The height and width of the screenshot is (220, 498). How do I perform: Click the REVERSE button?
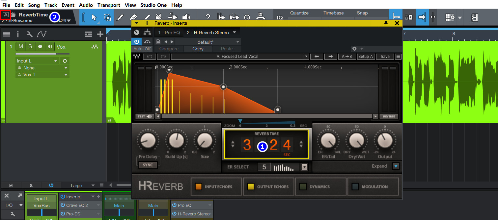tap(389, 116)
